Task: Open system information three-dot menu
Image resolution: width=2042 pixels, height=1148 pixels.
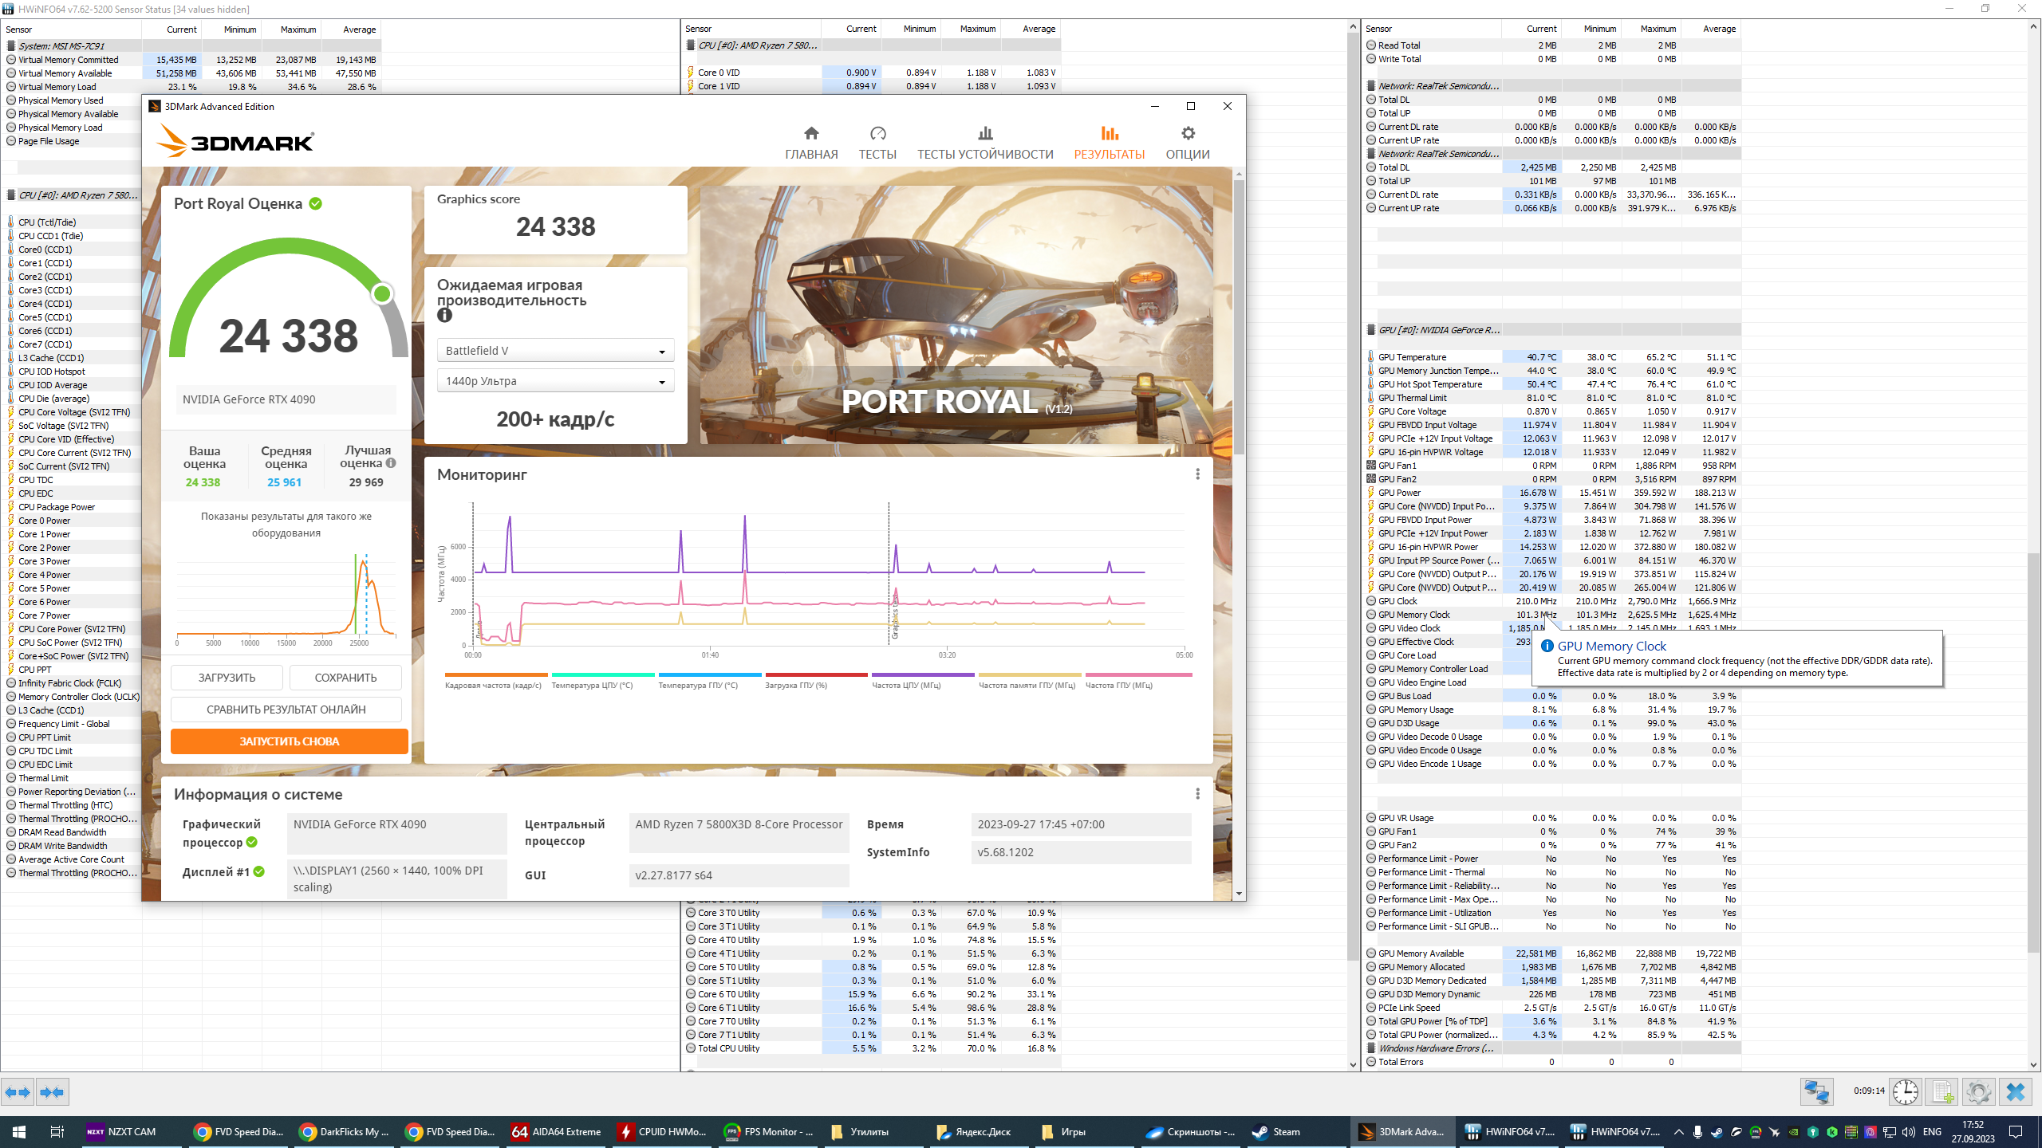Action: 1197,794
